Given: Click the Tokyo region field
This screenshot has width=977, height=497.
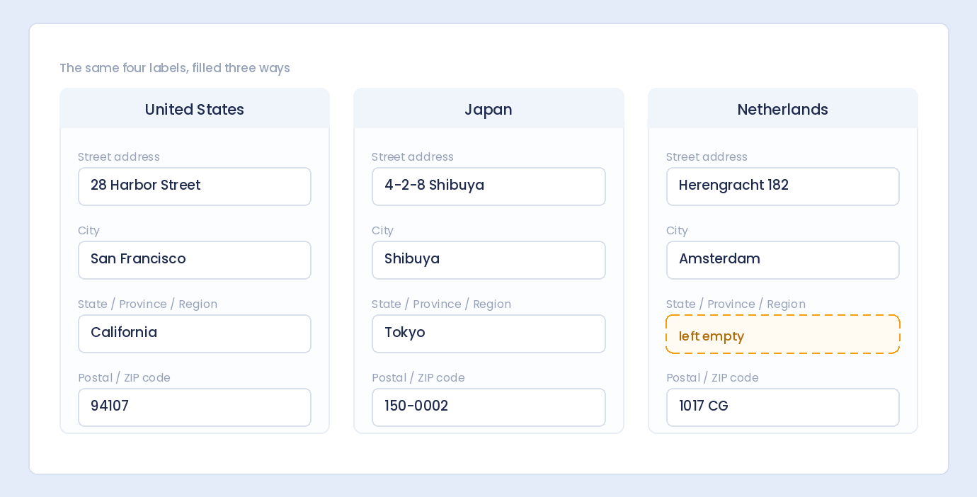Looking at the screenshot, I should [488, 333].
